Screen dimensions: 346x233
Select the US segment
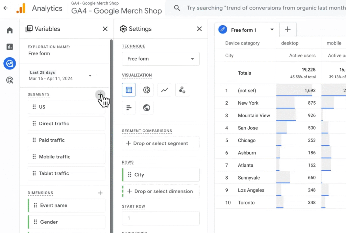(x=67, y=107)
